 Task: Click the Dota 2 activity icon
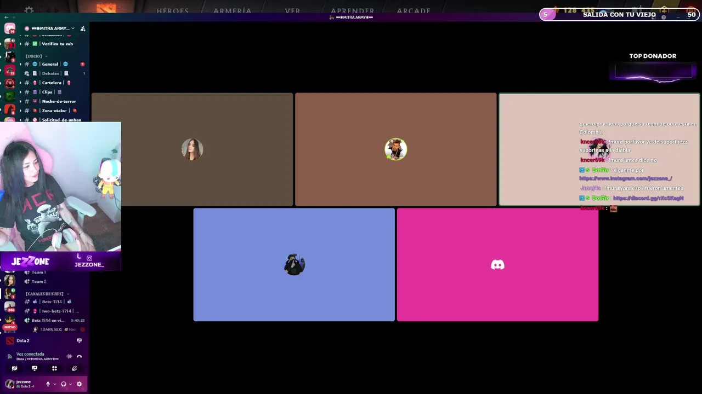pyautogui.click(x=10, y=340)
